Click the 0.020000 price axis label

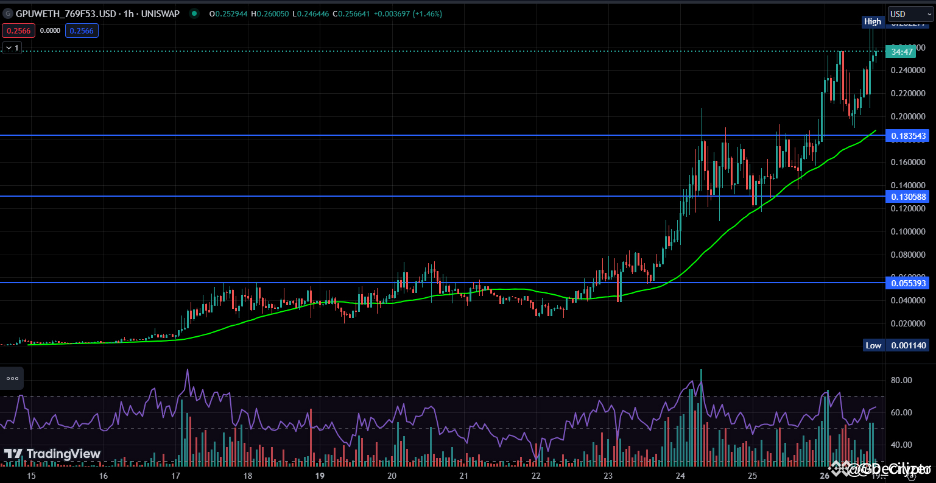coord(909,323)
